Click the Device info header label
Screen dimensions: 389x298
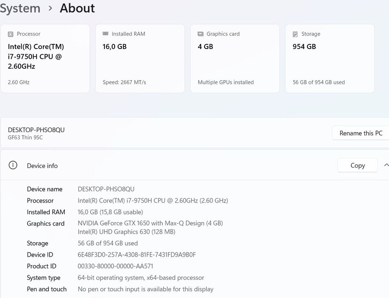[x=42, y=166]
